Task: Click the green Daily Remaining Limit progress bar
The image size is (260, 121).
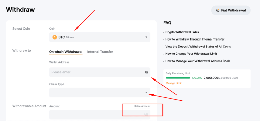Action: coord(177,78)
